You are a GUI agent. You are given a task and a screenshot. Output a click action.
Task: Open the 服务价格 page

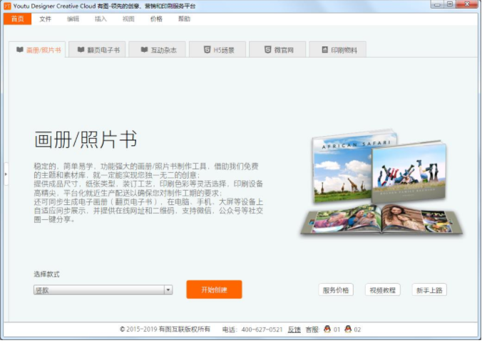(x=336, y=290)
